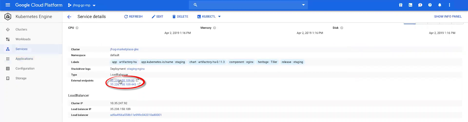Open the help question mark icon

pyautogui.click(x=430, y=5)
